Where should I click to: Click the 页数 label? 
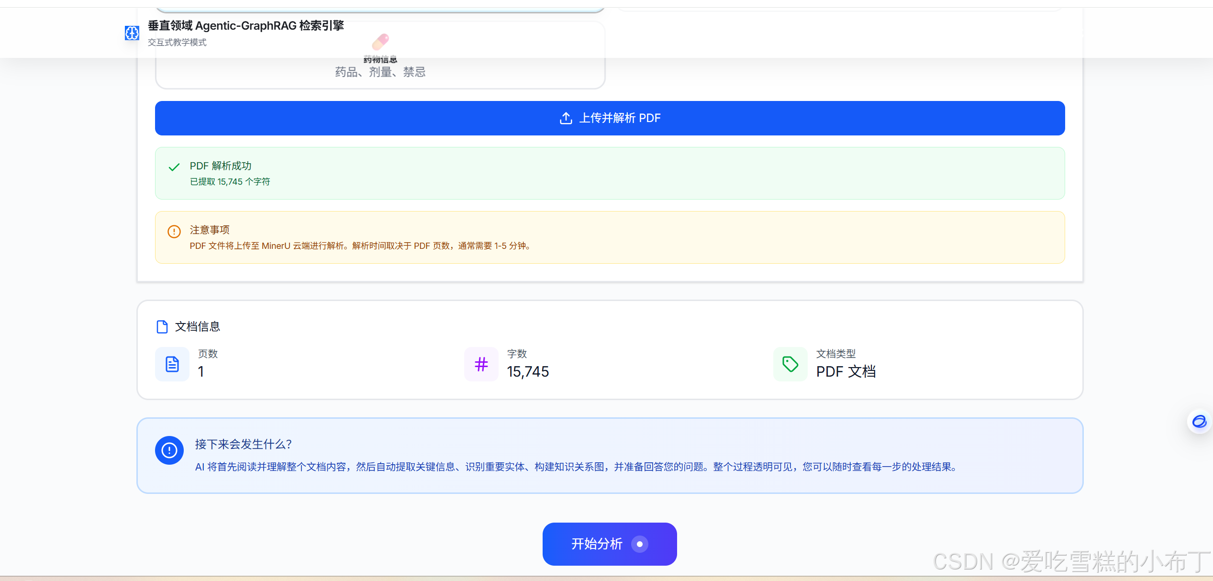pos(208,354)
